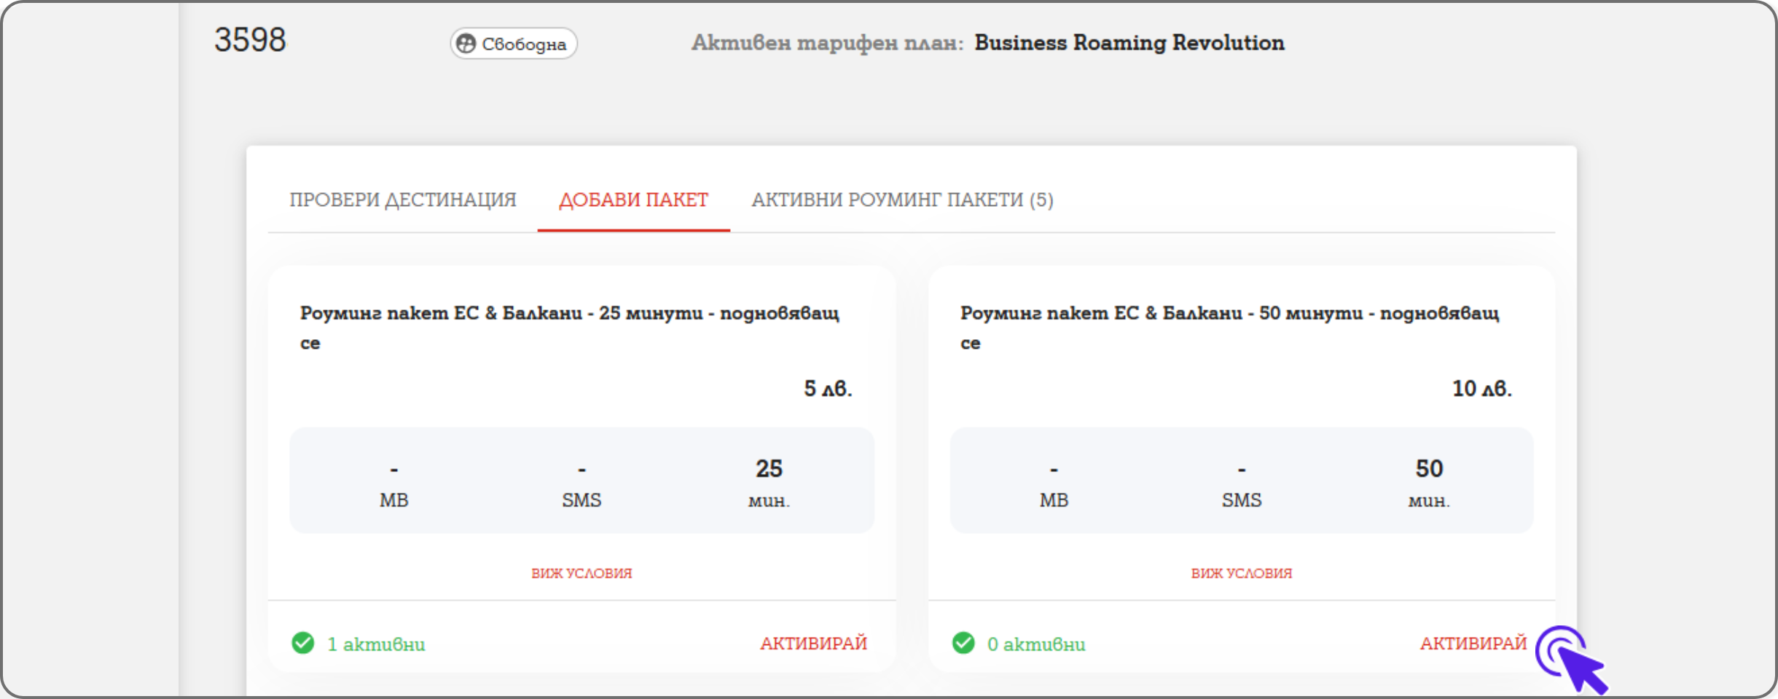The height and width of the screenshot is (699, 1778).
Task: Click the SMS label in 50 минути card
Action: click(x=1242, y=500)
